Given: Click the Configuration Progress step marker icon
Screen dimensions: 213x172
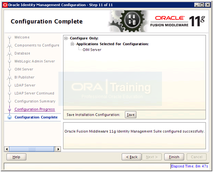Looking at the screenshot, I should pos(10,109).
